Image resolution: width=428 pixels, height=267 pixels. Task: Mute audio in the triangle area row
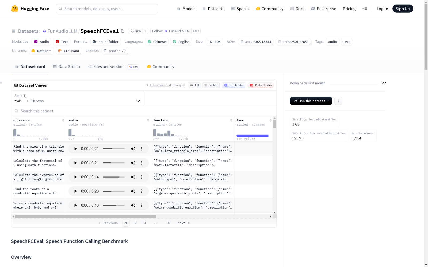pyautogui.click(x=133, y=149)
